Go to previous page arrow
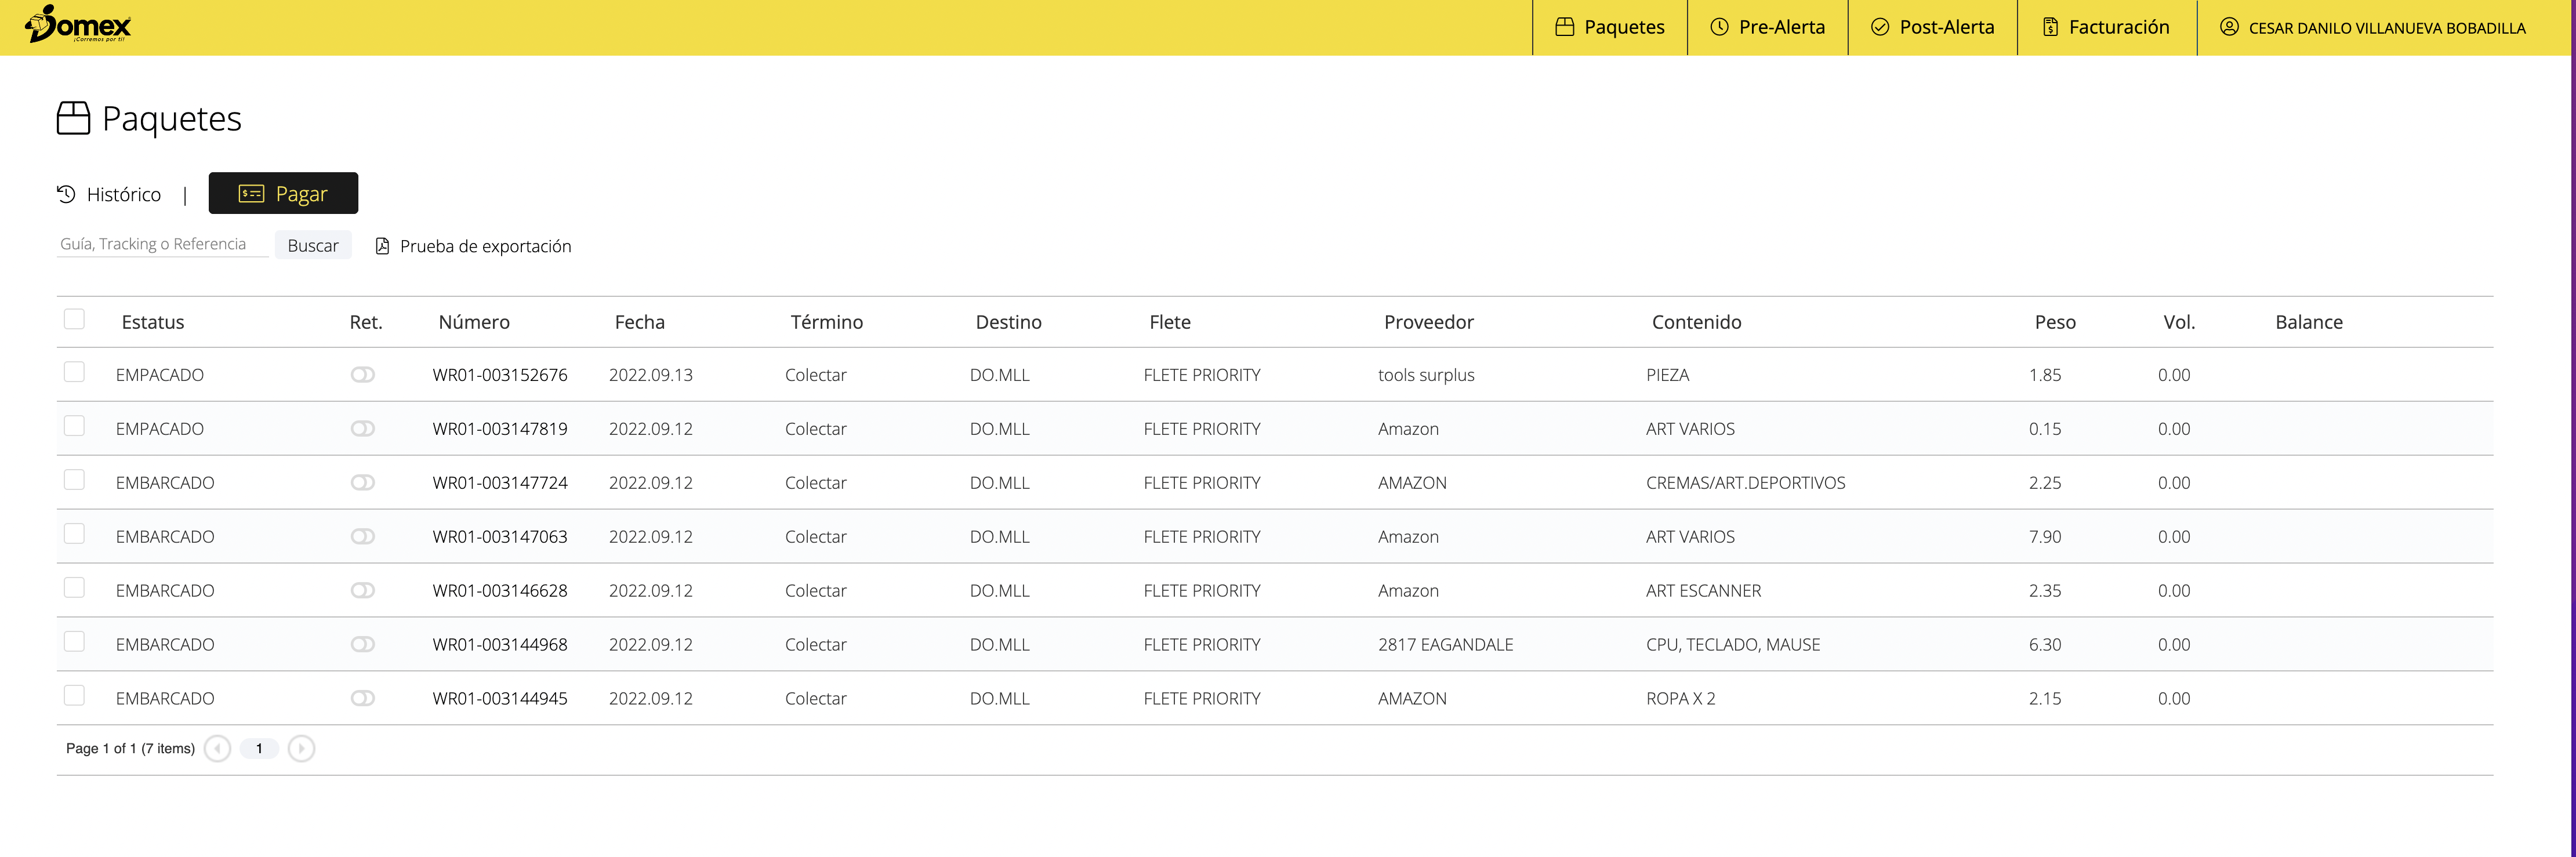Image resolution: width=2576 pixels, height=857 pixels. [x=217, y=748]
